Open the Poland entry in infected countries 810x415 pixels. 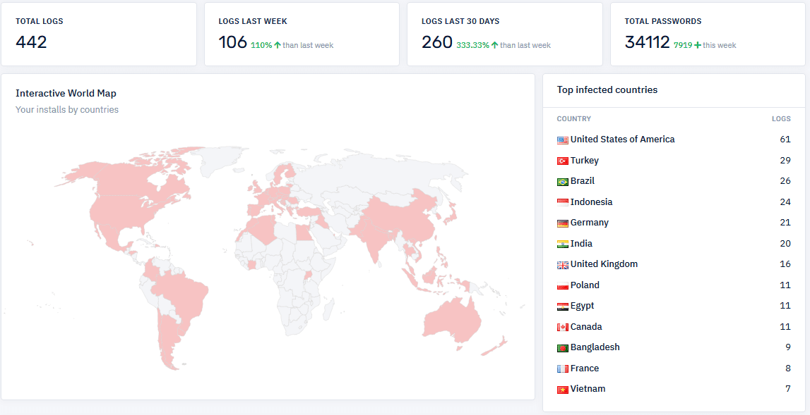(x=585, y=285)
